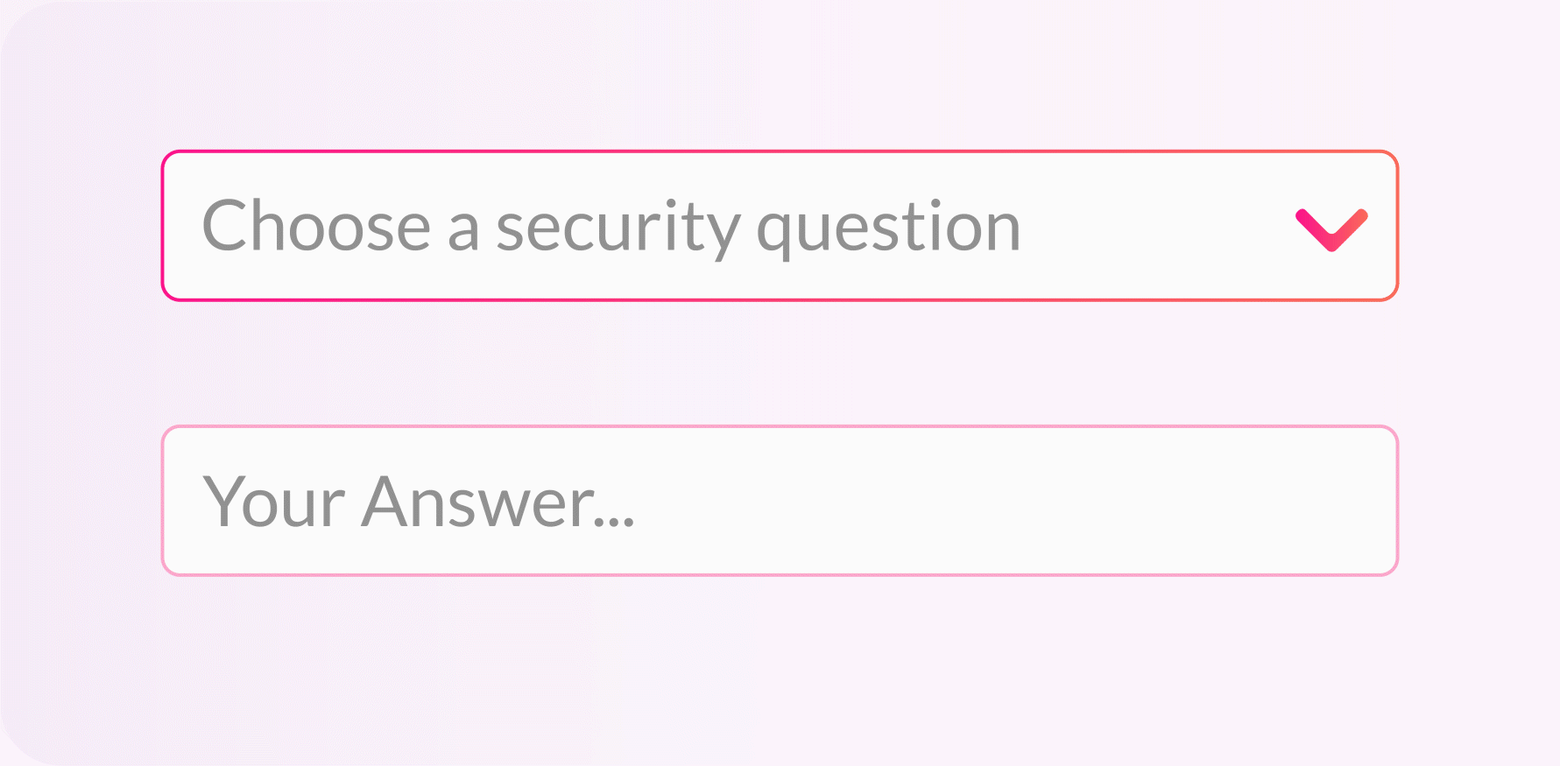Click the combo box with gradient pink border
The height and width of the screenshot is (766, 1560).
click(x=780, y=226)
